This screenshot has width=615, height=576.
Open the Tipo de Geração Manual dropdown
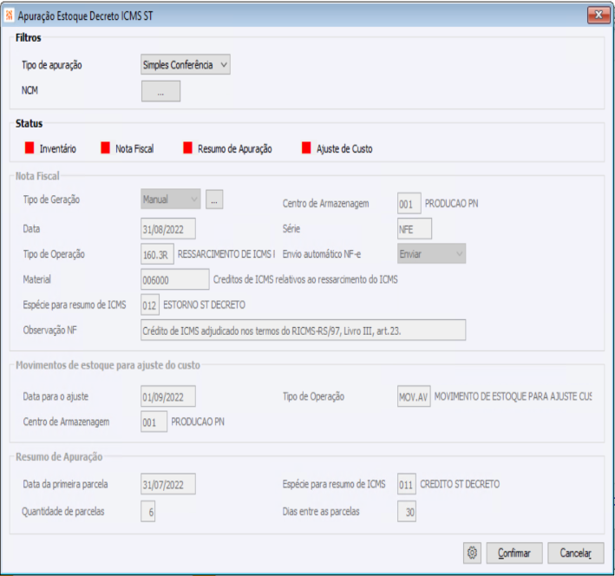pyautogui.click(x=171, y=200)
